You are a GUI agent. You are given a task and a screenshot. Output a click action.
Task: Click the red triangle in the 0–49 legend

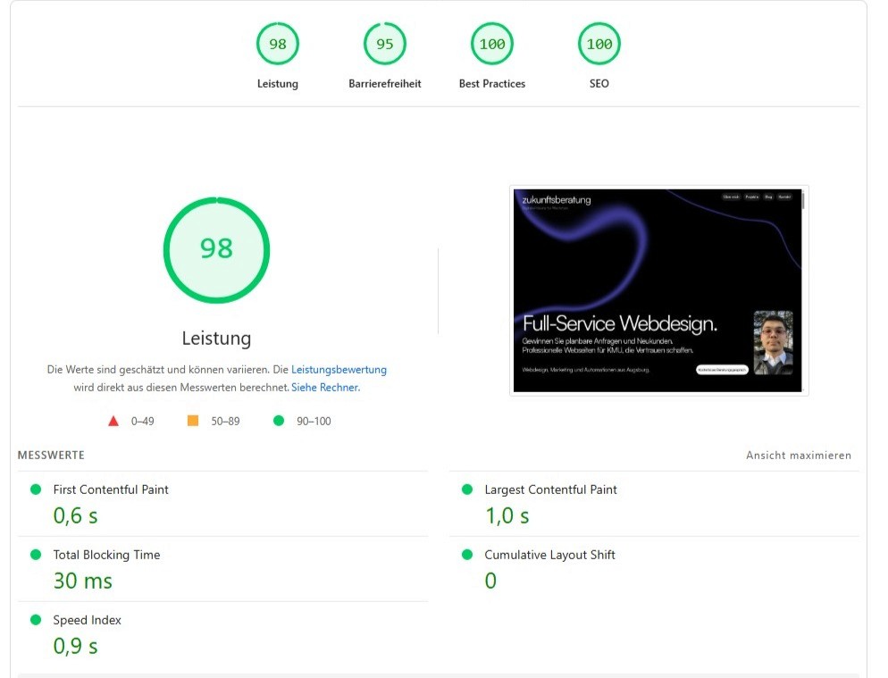113,420
